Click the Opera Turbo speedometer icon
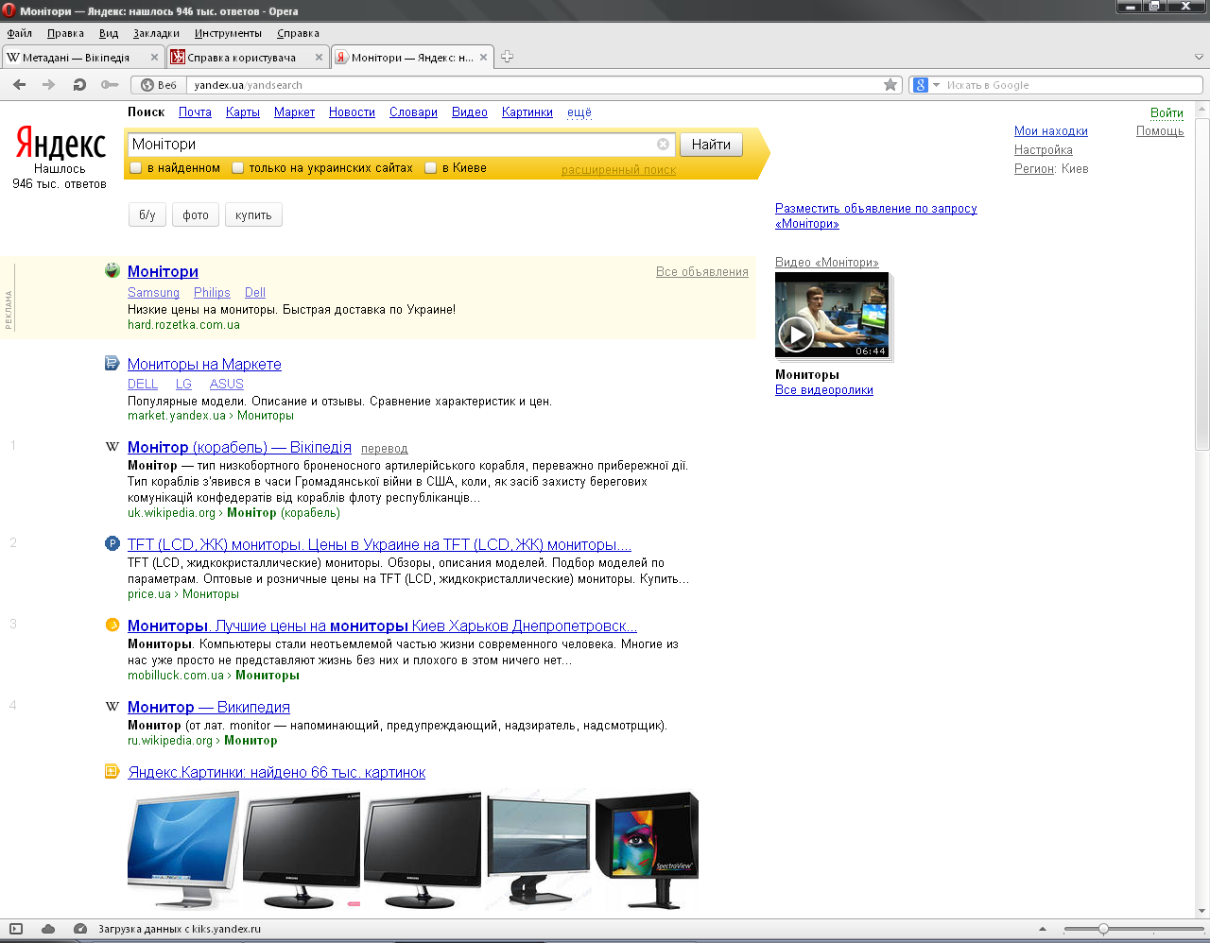 point(80,929)
